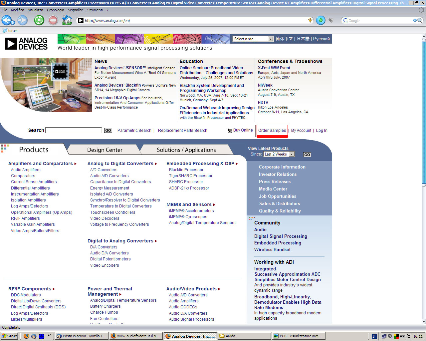
Task: Expand Embedded Processing & DSP category
Action: 237,164
